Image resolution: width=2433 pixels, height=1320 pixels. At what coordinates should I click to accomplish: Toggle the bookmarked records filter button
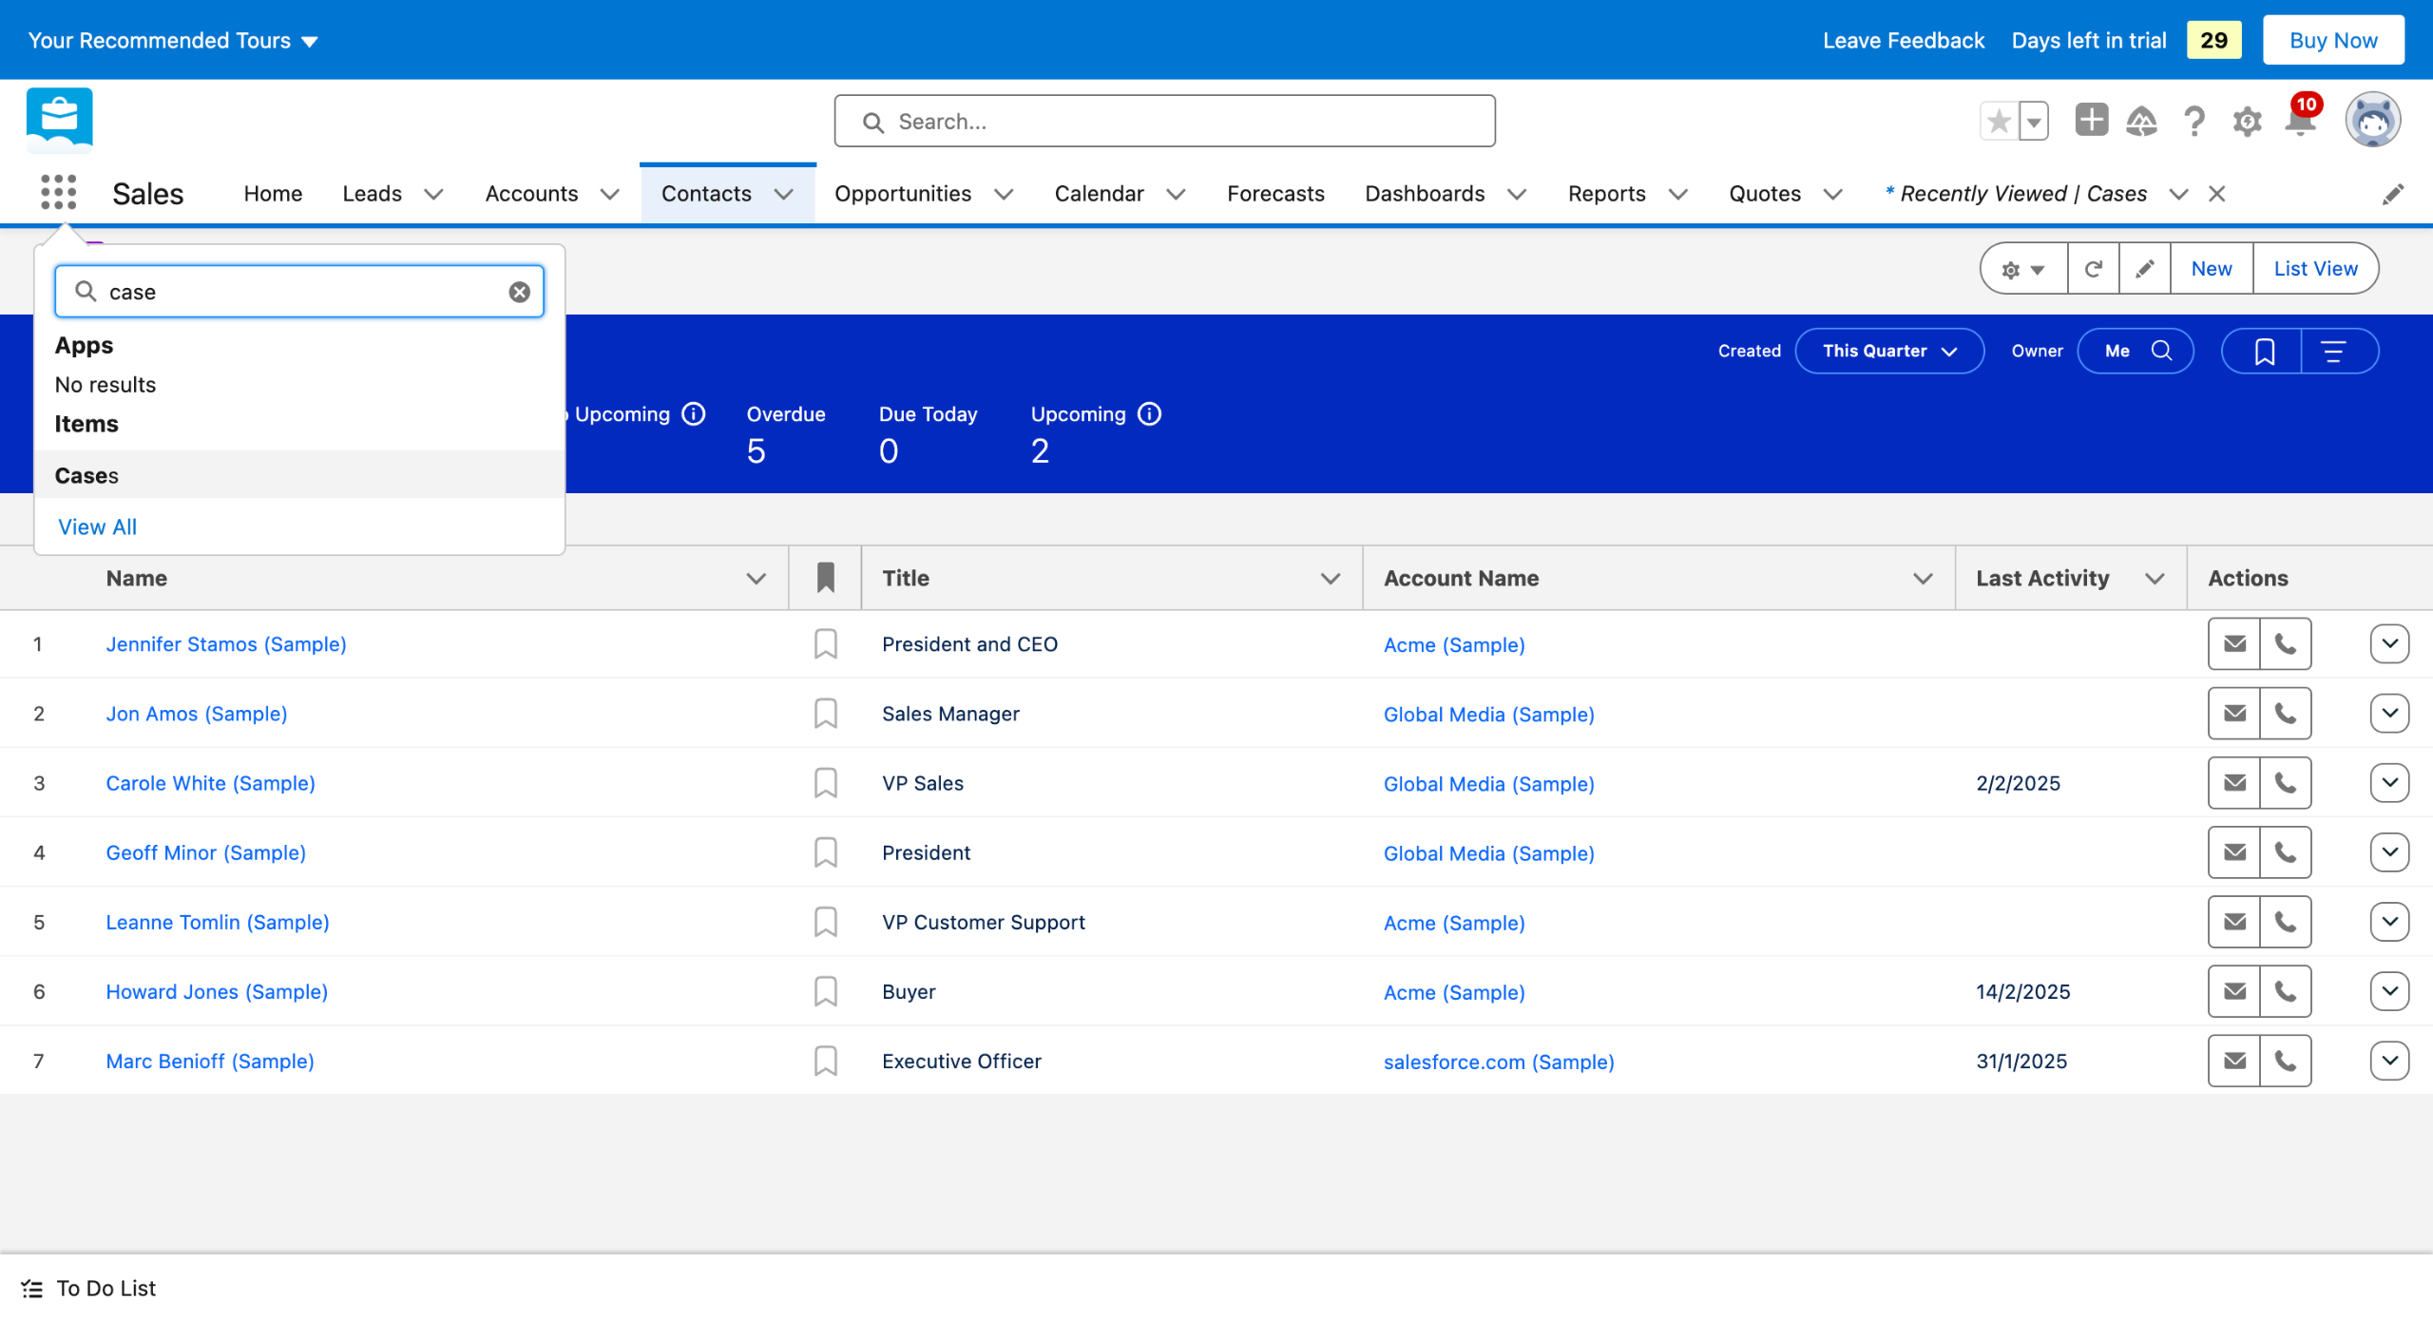coord(2264,352)
